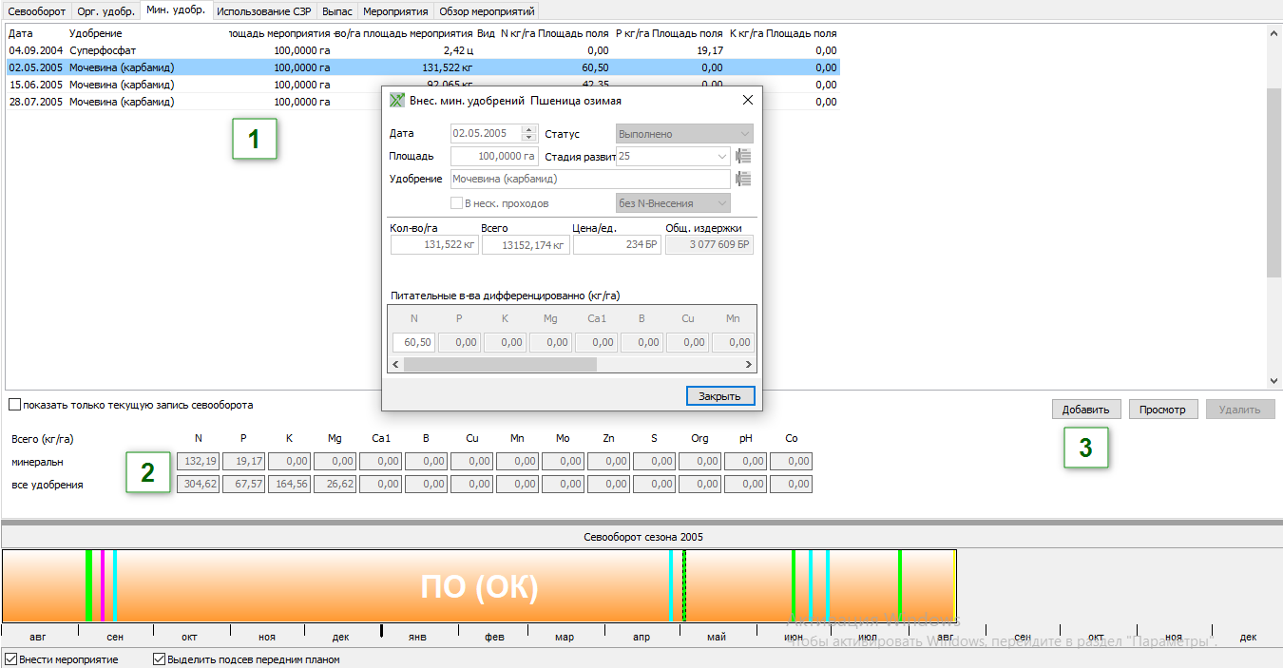This screenshot has width=1283, height=668.
Task: Click the cyan timeline marker in апр
Action: pyautogui.click(x=671, y=586)
